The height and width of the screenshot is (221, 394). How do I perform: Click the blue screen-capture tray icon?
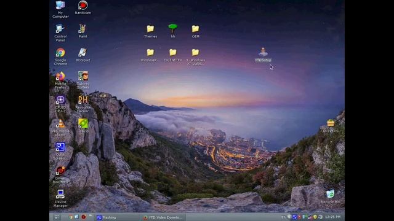coord(294,217)
